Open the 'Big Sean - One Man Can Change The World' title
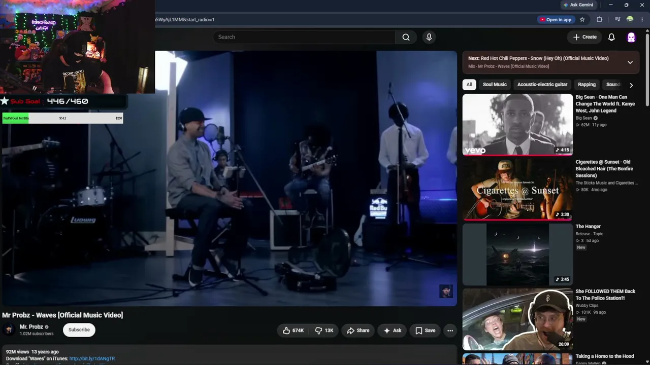 point(605,103)
